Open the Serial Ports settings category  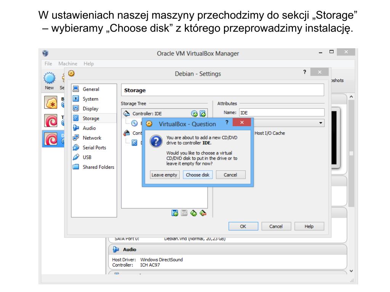pyautogui.click(x=94, y=148)
